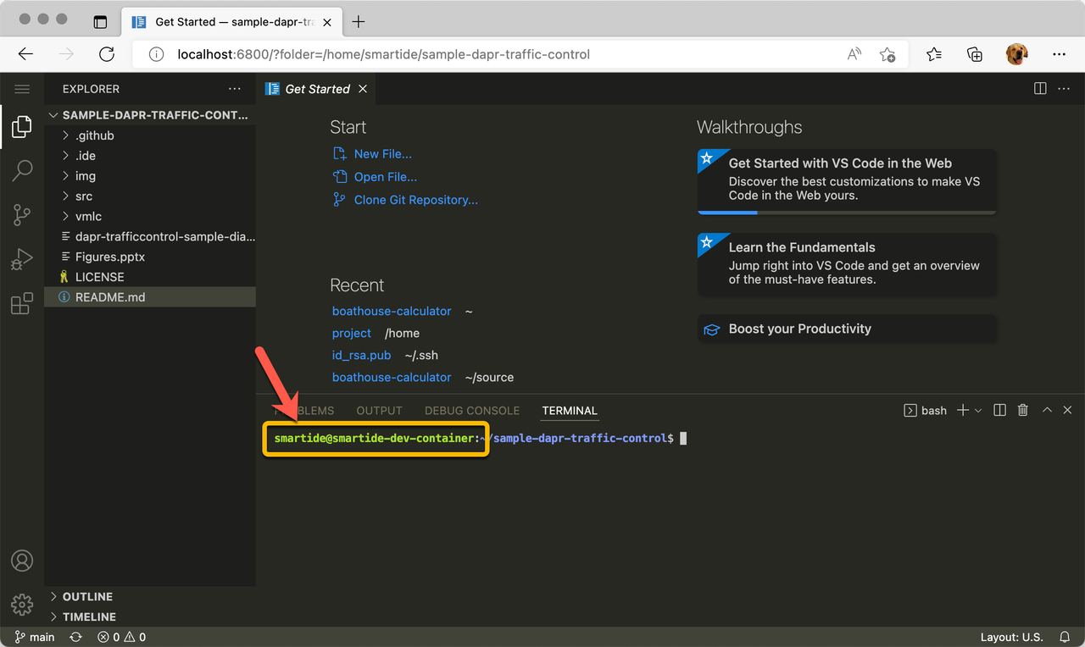The image size is (1085, 647).
Task: Select the Get Started editor tab
Action: coord(315,89)
